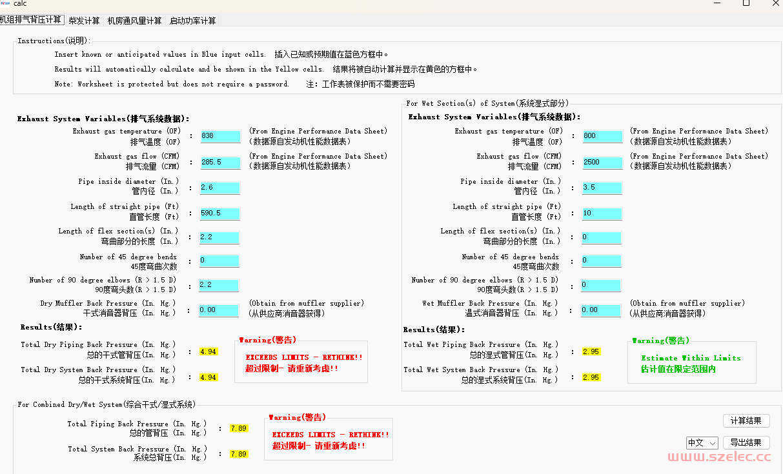The image size is (783, 474).
Task: Select dry straight pipe length field 590.5
Action: pos(219,213)
